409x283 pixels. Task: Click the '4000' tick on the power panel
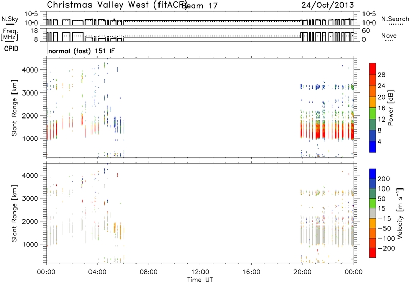[30, 70]
